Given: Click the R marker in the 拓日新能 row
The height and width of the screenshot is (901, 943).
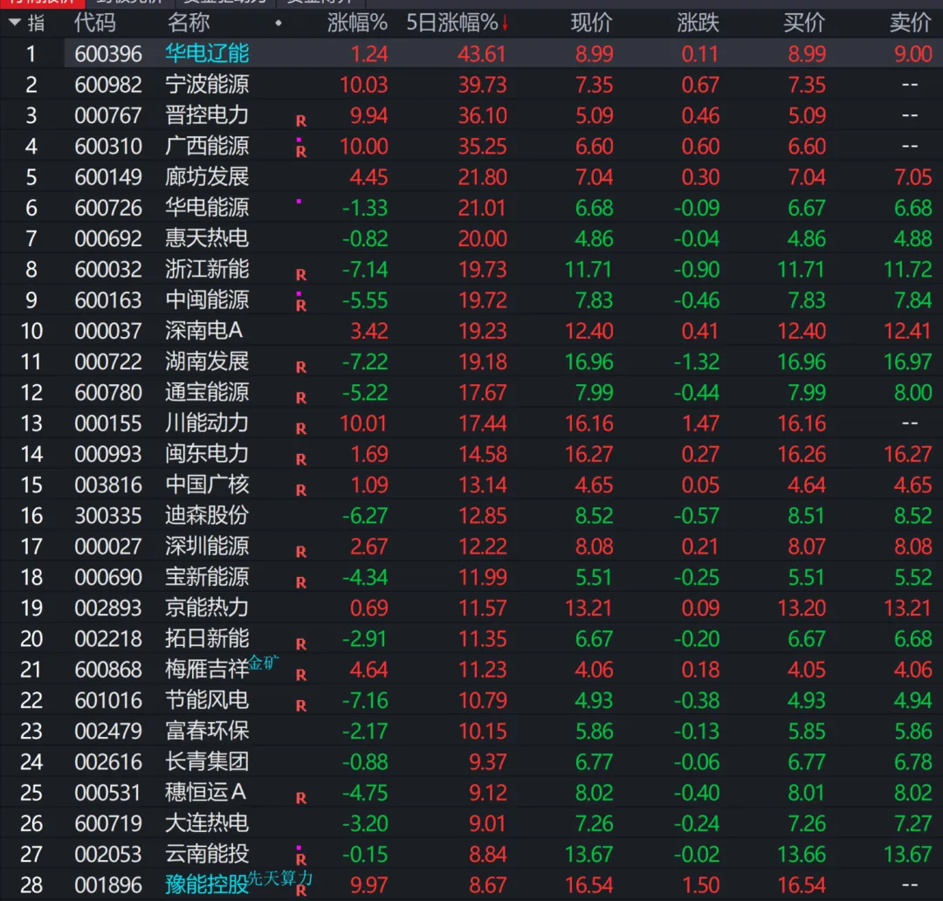Looking at the screenshot, I should pyautogui.click(x=301, y=644).
